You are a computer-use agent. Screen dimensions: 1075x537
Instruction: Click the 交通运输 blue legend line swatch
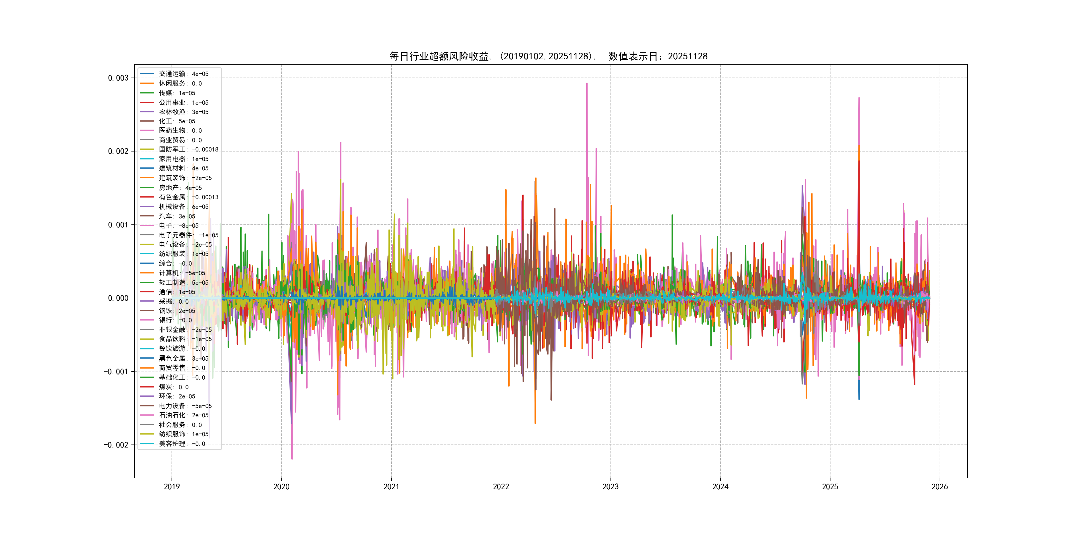coord(147,74)
